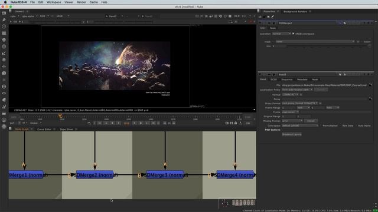Select the PSDMerge3 node

(165, 175)
